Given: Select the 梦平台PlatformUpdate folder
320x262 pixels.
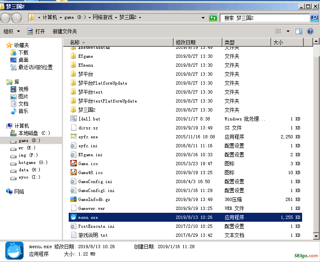Looking at the screenshot, I should tap(185, 83).
